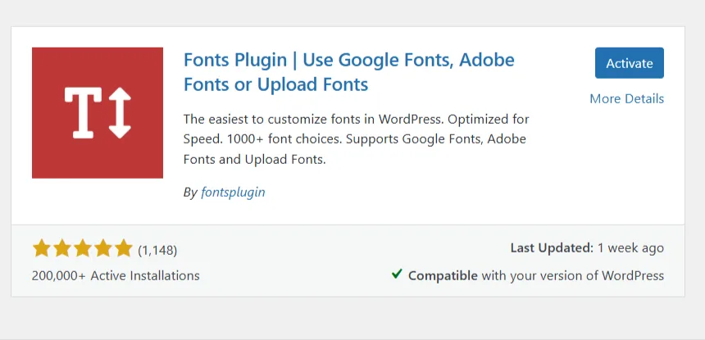The image size is (705, 340).
Task: Click the red Fonts Plugin icon thumbnail
Action: click(98, 113)
